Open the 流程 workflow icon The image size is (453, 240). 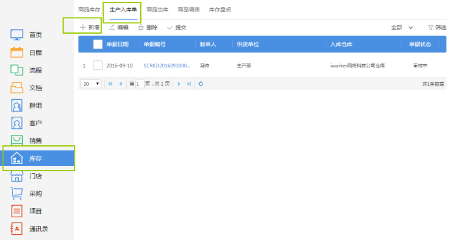[x=17, y=70]
